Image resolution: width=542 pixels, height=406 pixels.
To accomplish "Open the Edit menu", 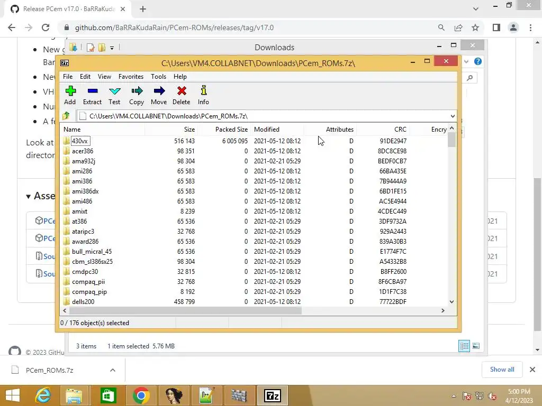I will (85, 77).
